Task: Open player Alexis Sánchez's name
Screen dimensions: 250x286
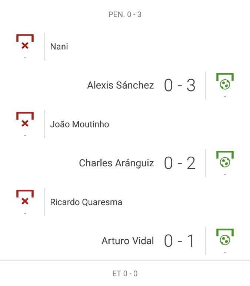Action: pyautogui.click(x=120, y=86)
